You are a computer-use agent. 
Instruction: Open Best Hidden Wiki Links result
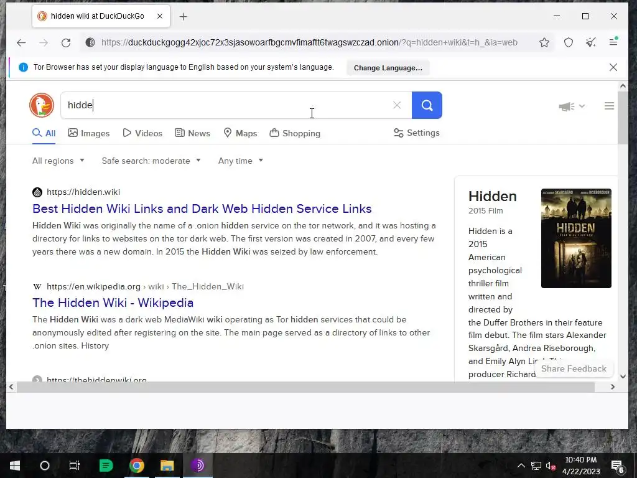pyautogui.click(x=202, y=209)
